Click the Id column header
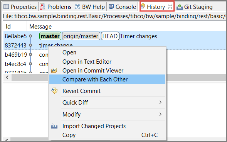227x142 pixels. pyautogui.click(x=15, y=27)
